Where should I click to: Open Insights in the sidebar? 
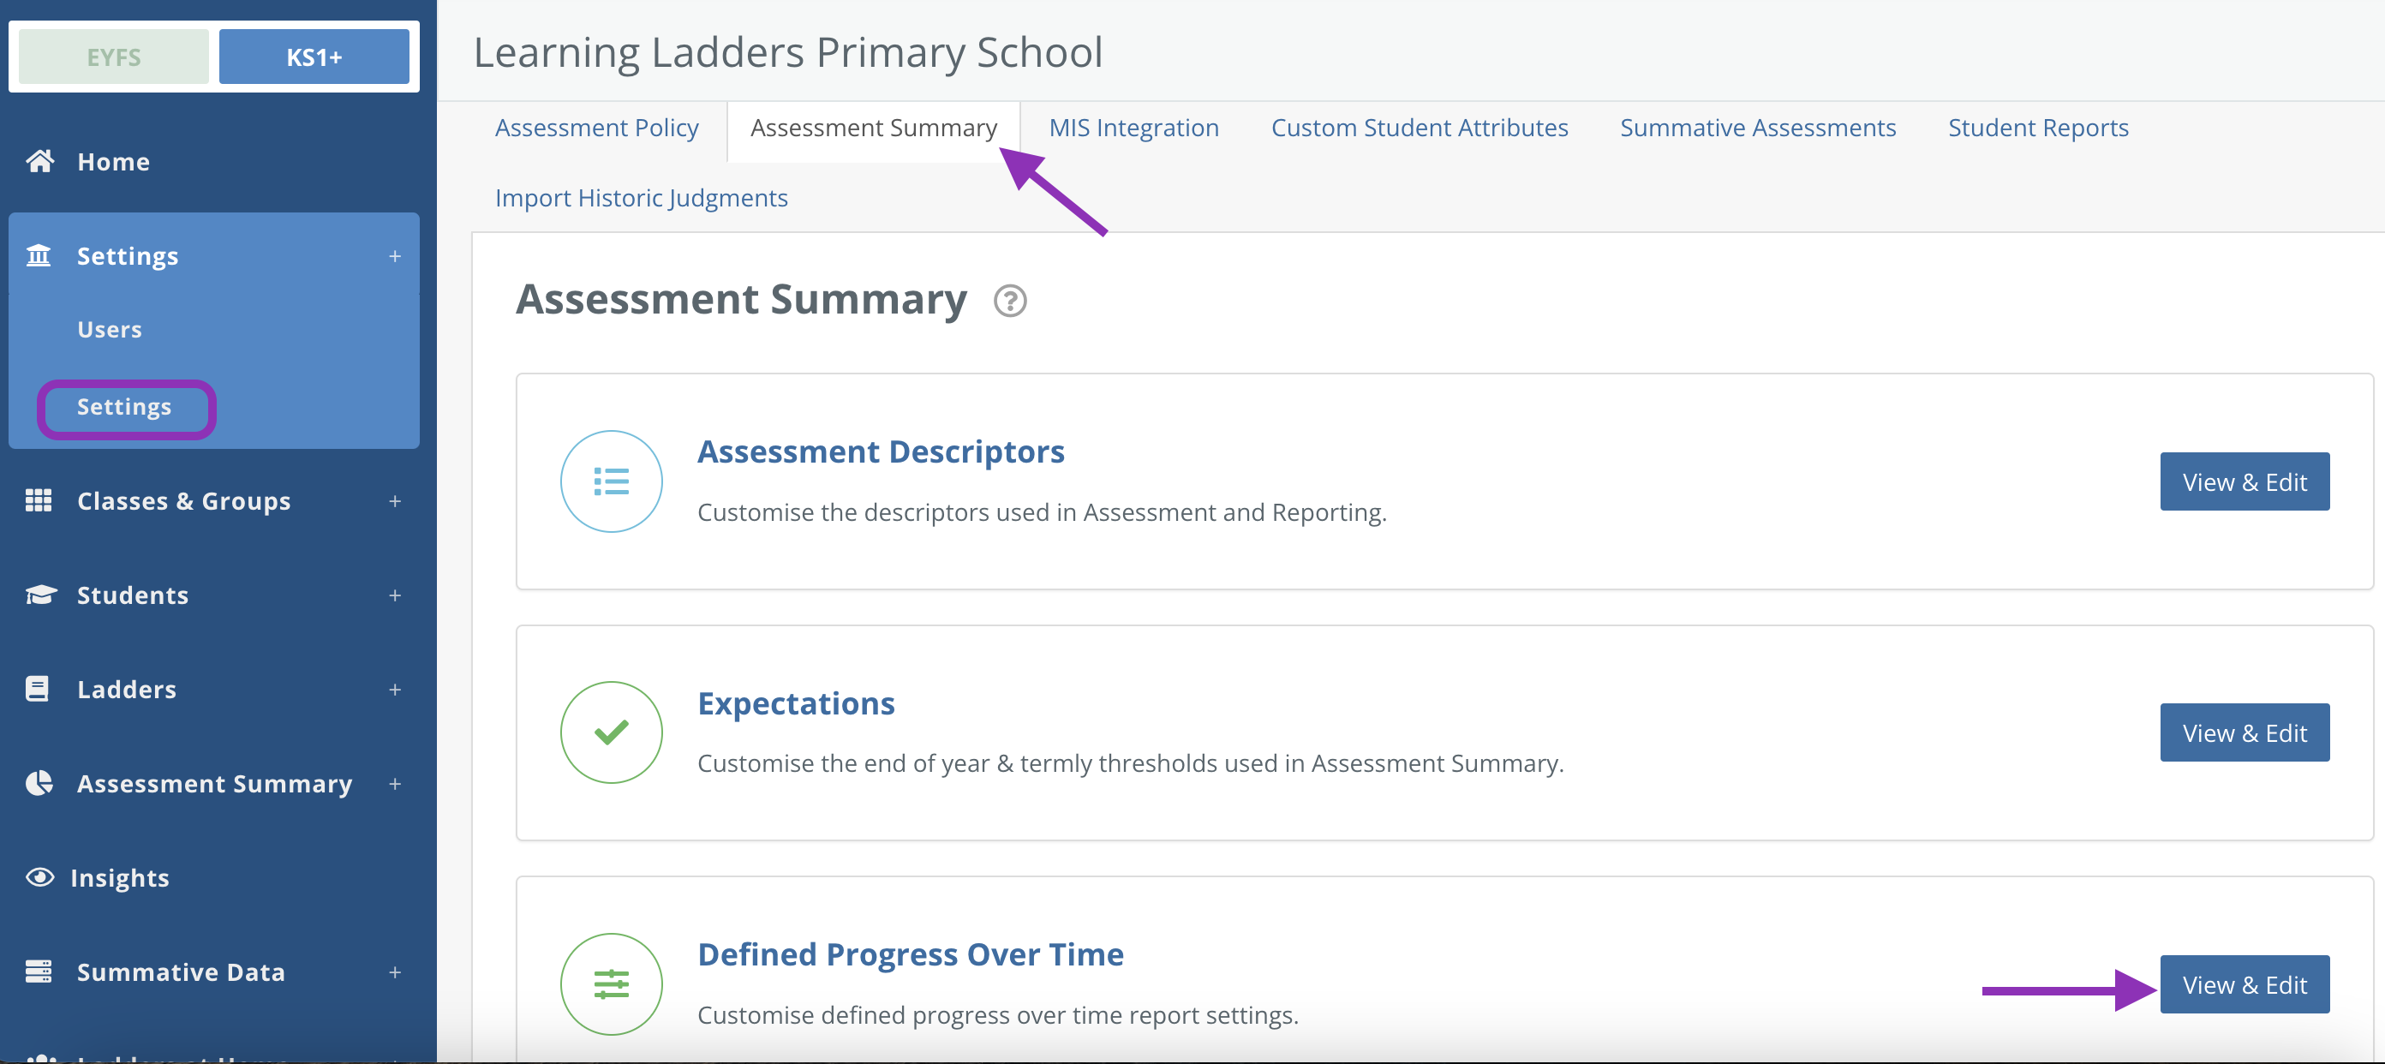[119, 877]
